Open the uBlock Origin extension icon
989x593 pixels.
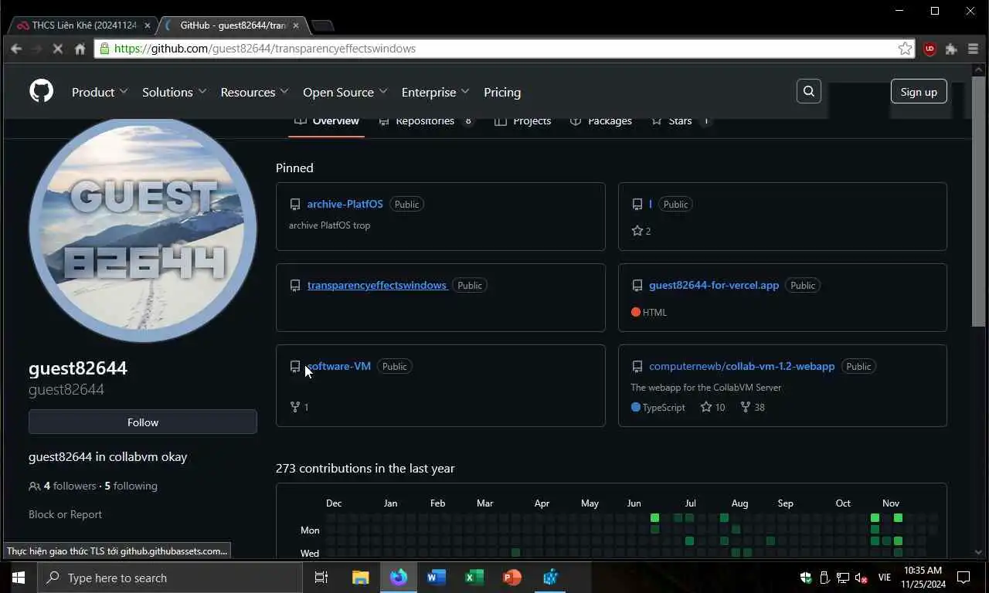tap(930, 49)
